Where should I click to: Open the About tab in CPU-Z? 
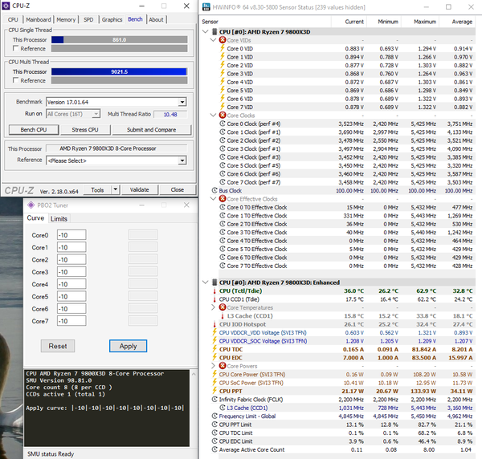click(156, 19)
